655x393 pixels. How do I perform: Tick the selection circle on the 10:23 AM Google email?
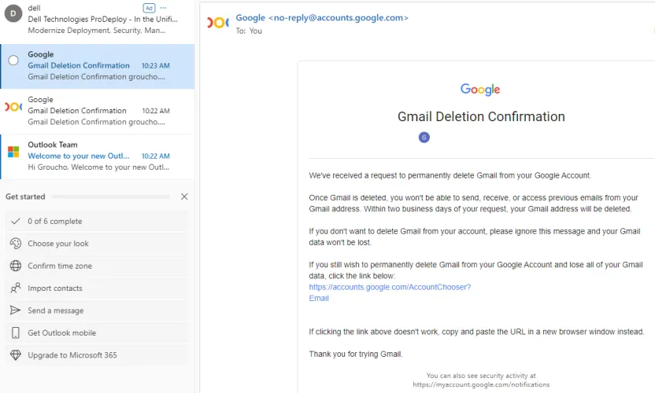13,61
